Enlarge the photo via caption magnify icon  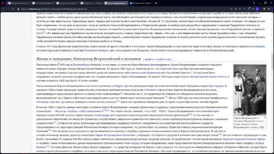click(265, 118)
